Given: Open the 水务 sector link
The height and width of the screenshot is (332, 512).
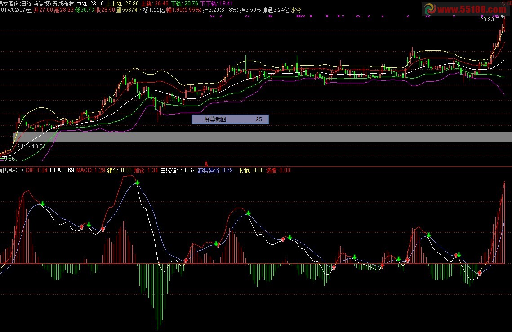Looking at the screenshot, I should pos(296,10).
